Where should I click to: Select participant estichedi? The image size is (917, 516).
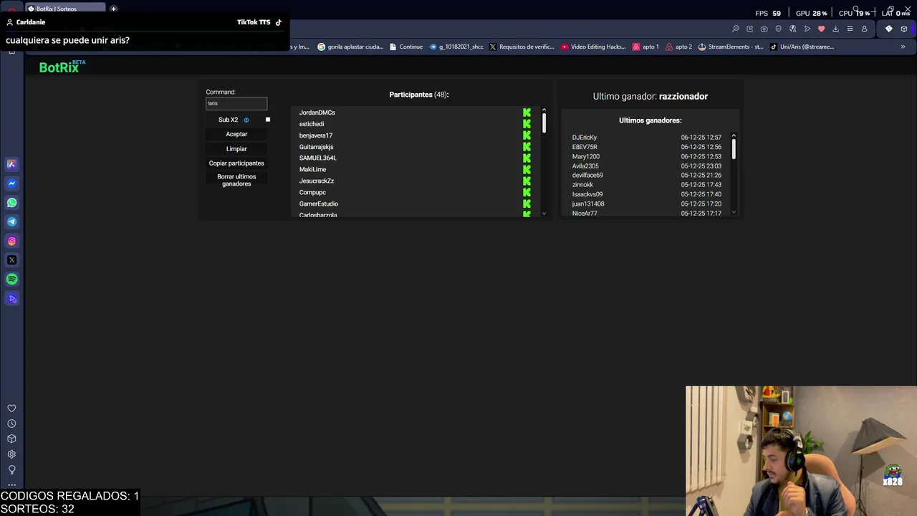[x=312, y=124]
